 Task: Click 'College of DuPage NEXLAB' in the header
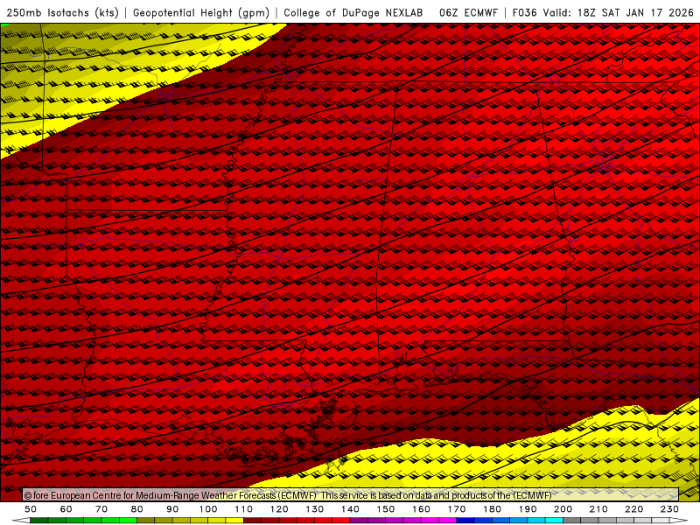point(353,13)
